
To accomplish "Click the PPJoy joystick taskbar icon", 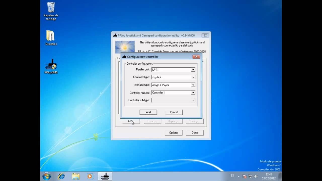I will (x=105, y=176).
